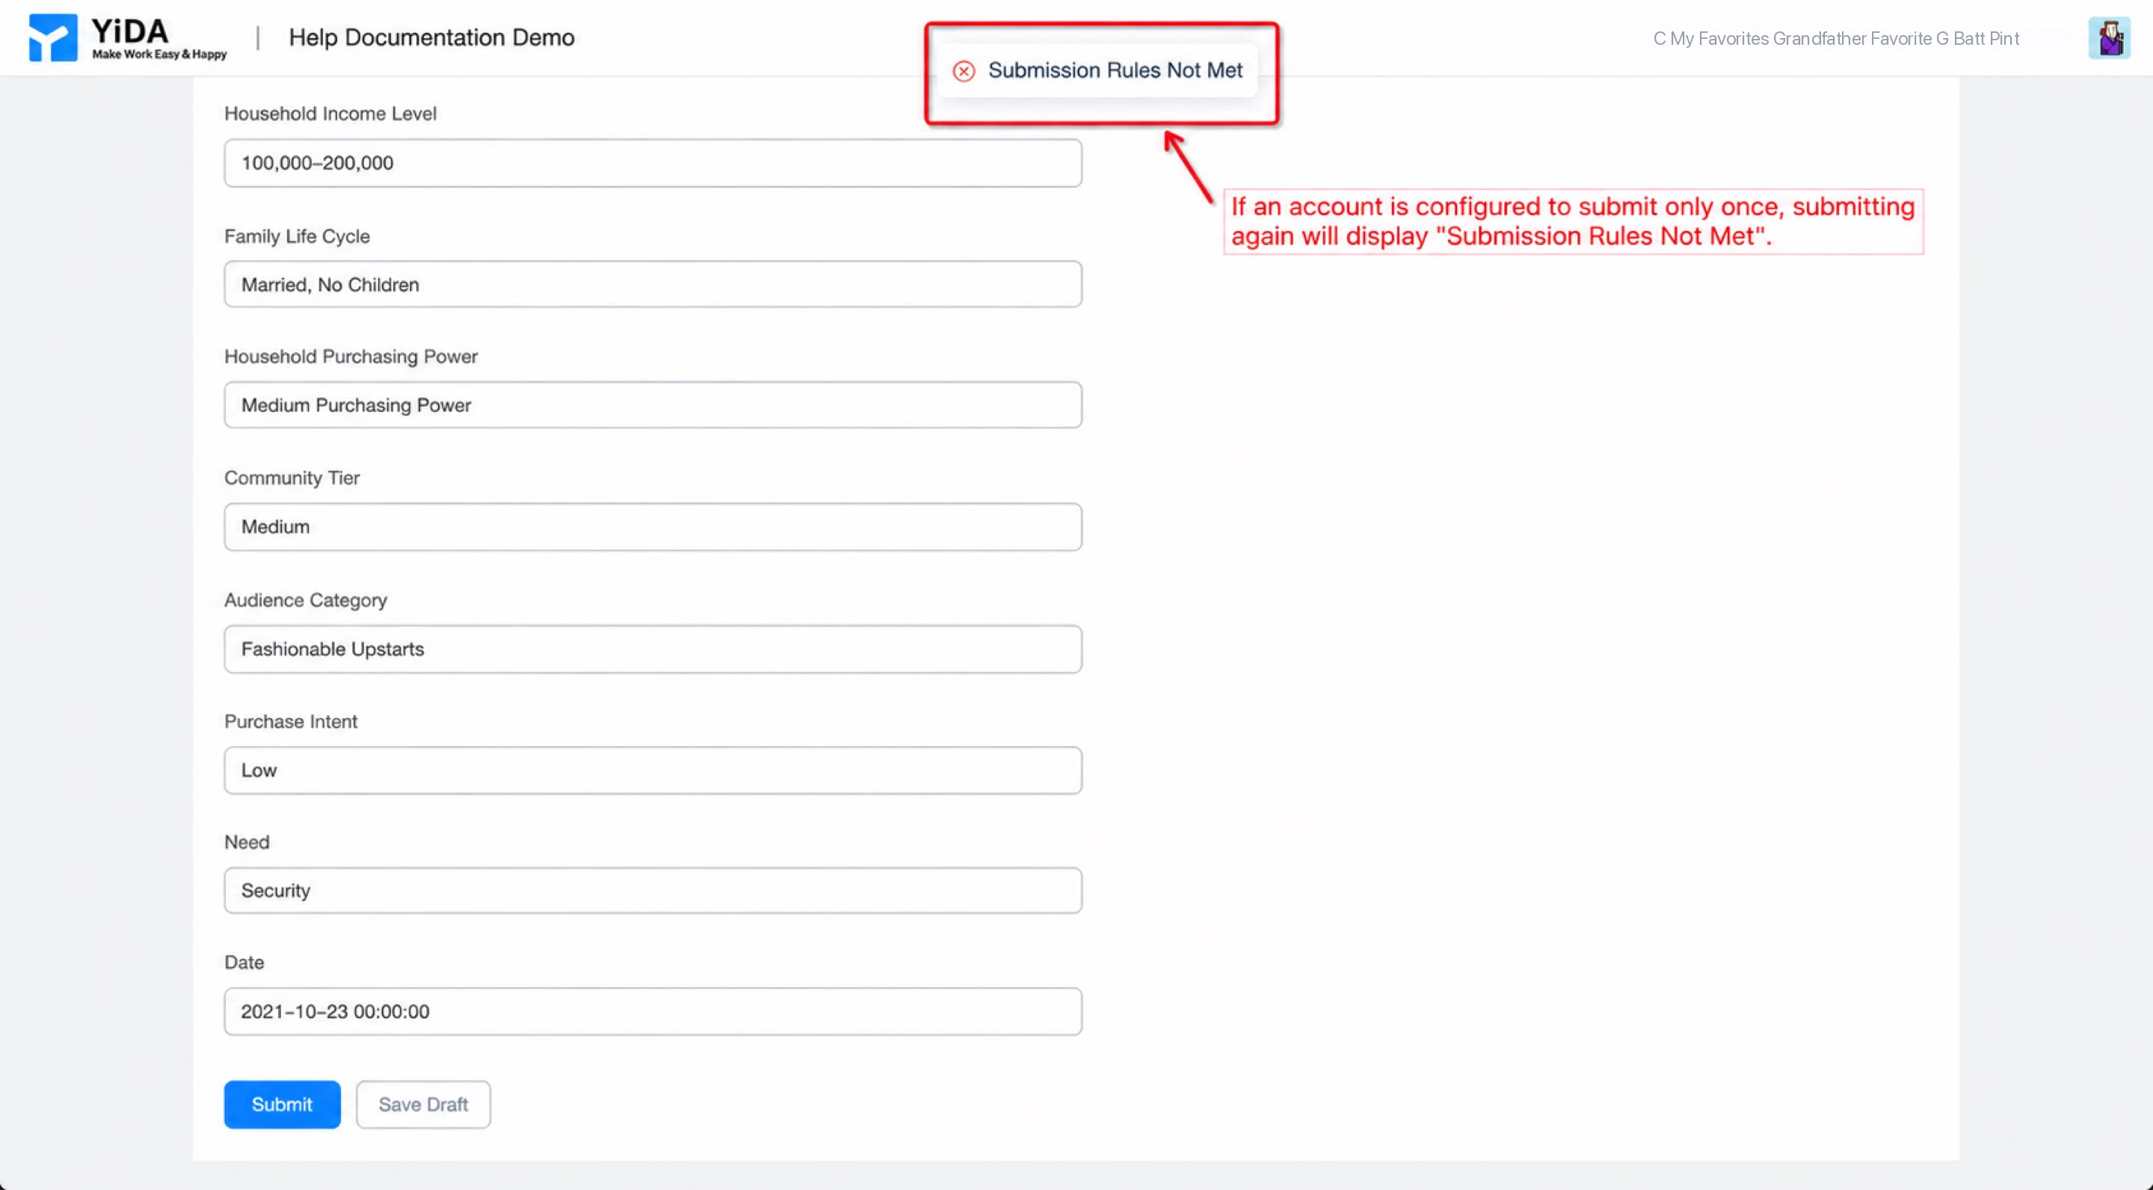Click the Household Income Level label

point(330,114)
